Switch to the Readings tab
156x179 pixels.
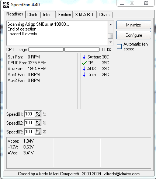pos(15,14)
